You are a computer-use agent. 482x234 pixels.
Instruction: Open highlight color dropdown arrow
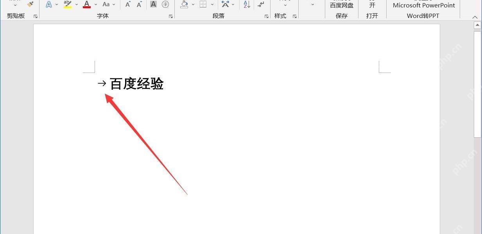point(76,5)
